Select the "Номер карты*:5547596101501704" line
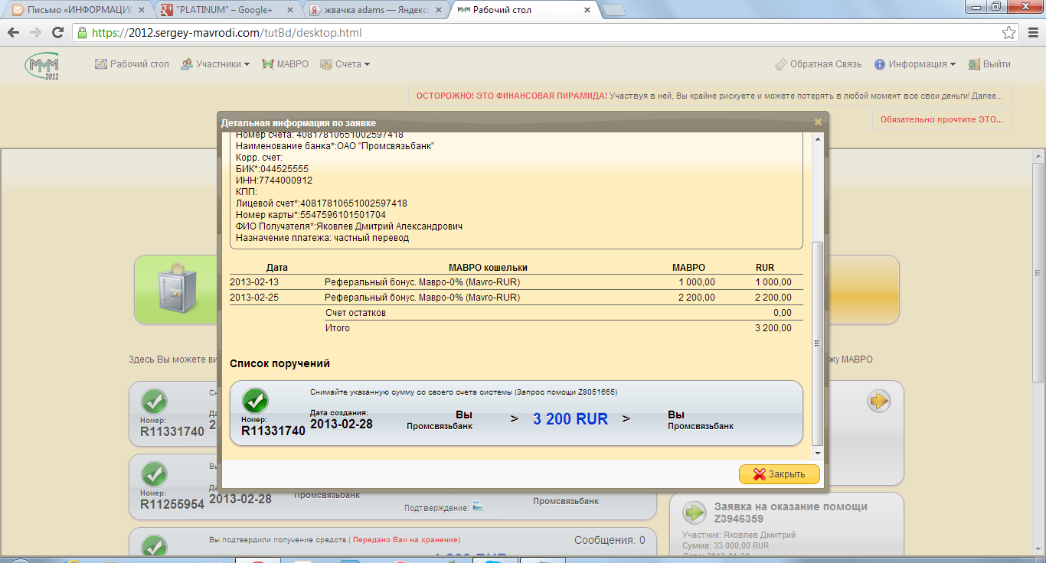The image size is (1046, 563). [x=311, y=215]
